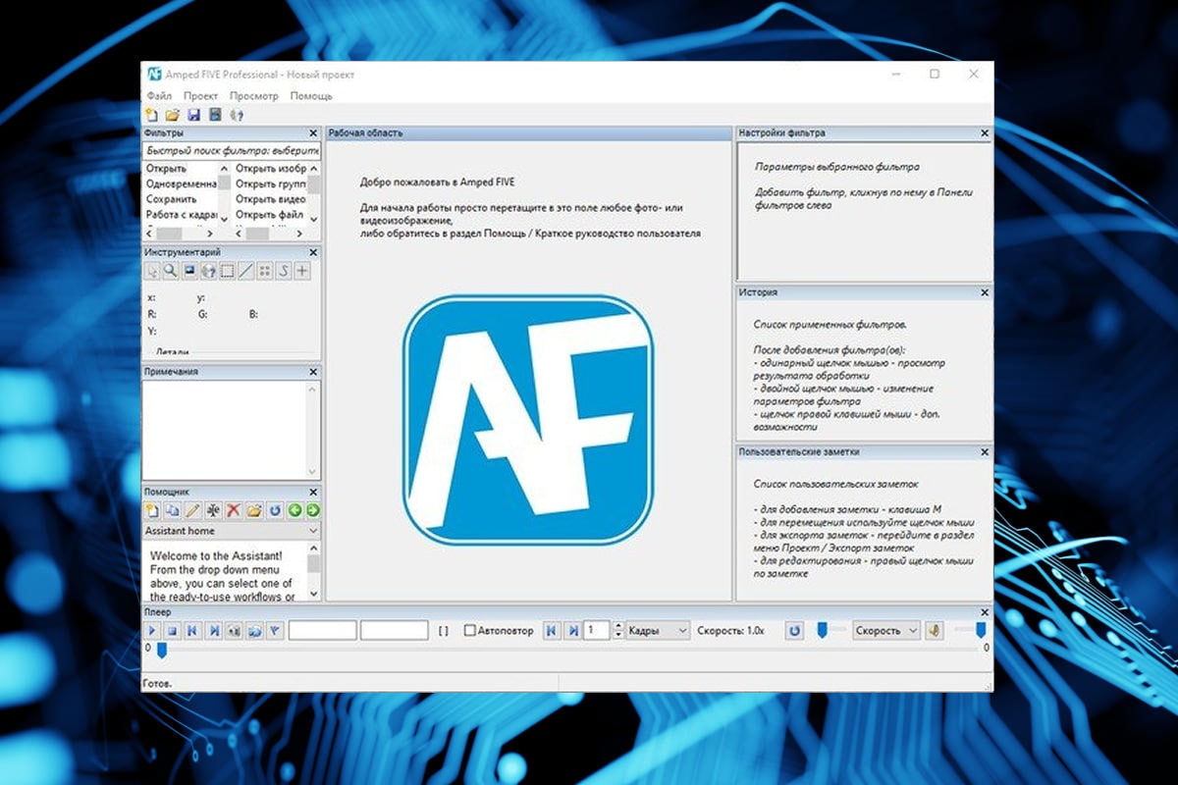Click the red X delete icon in Помощник
The height and width of the screenshot is (785, 1178).
[x=234, y=510]
